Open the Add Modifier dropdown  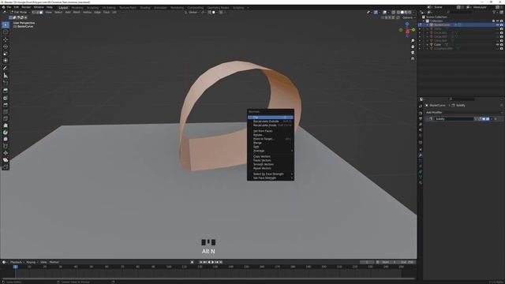tap(463, 112)
